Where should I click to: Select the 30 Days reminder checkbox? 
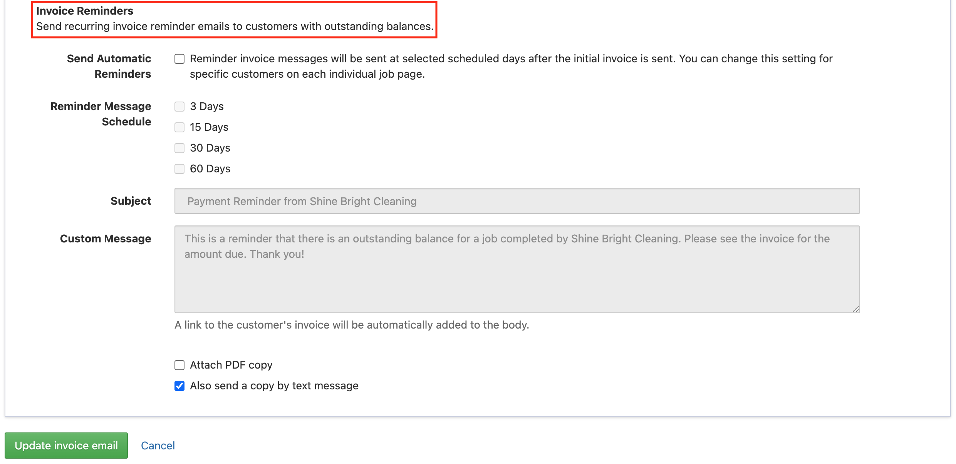179,148
